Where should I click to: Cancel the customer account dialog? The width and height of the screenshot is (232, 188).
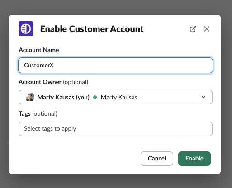click(157, 159)
